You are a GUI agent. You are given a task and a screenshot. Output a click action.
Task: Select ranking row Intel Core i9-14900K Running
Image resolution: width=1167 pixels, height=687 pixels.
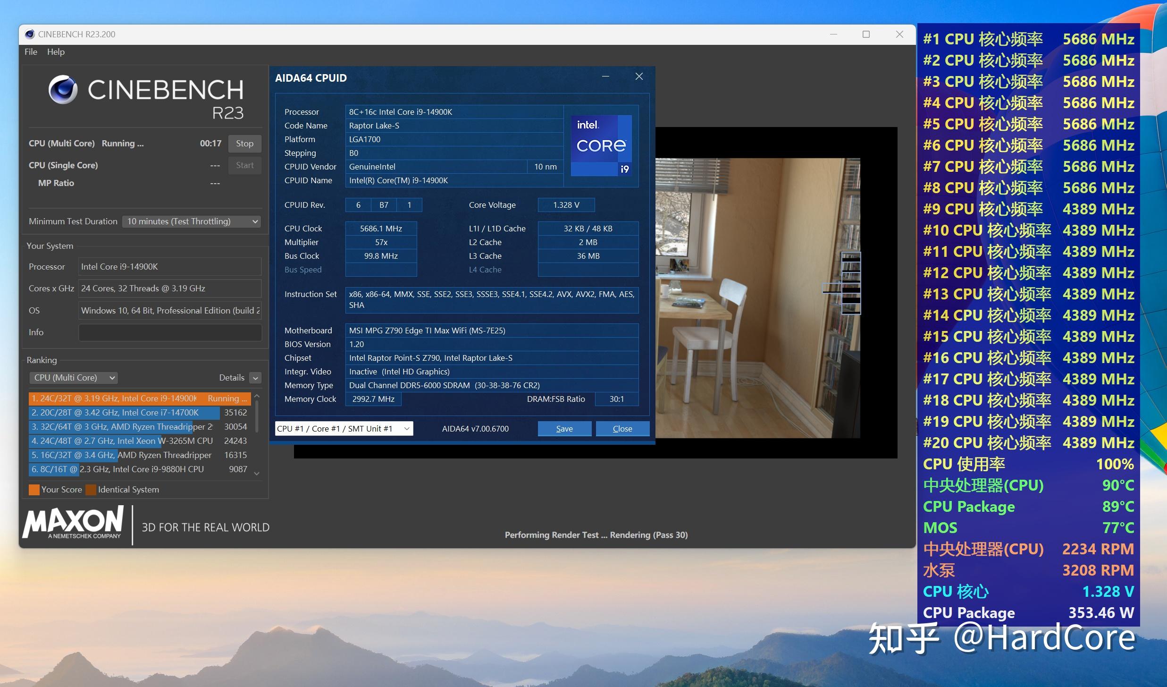(x=140, y=399)
